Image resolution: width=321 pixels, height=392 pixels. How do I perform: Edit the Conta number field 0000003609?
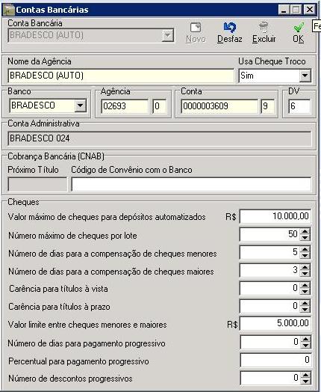(x=219, y=106)
